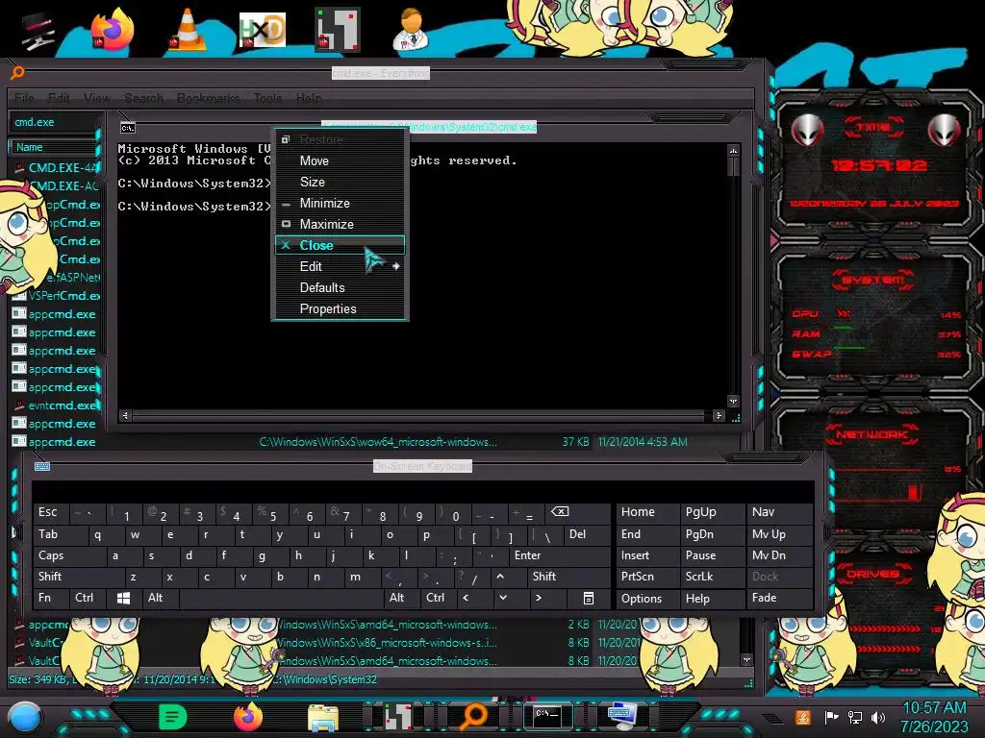The height and width of the screenshot is (738, 985).
Task: Switch to Everything search taskbar icon
Action: pyautogui.click(x=473, y=715)
